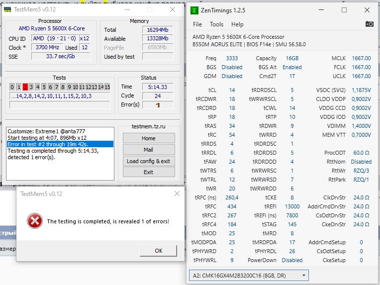
Task: Select the highlighted 'Error in test #2' log line
Action: pyautogui.click(x=60, y=144)
